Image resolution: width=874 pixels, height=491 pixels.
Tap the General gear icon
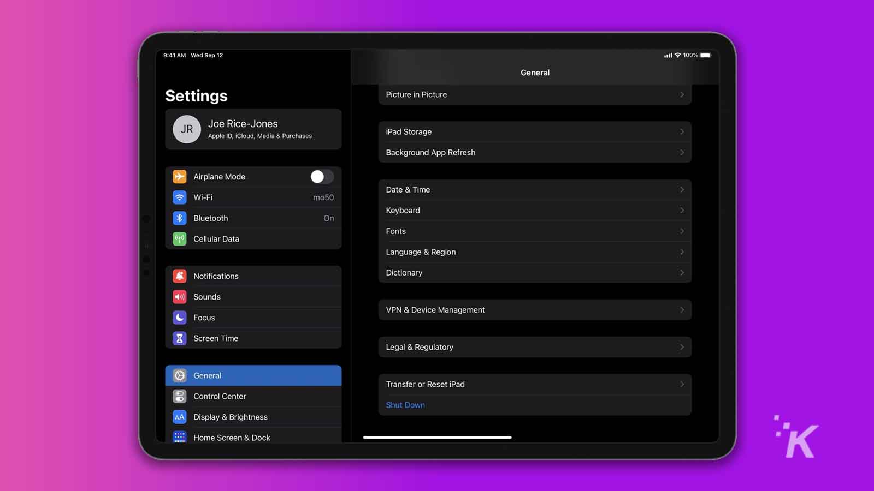click(179, 375)
